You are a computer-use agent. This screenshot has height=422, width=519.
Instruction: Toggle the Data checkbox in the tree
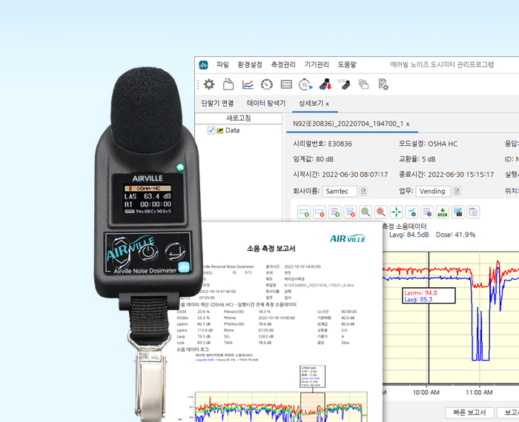pyautogui.click(x=211, y=130)
